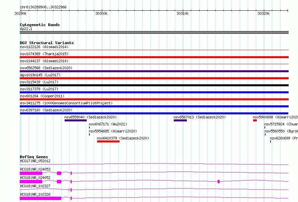This screenshot has width=298, height=202.
Task: Click the 30300k ruler tick label
Action: pos(101,13)
